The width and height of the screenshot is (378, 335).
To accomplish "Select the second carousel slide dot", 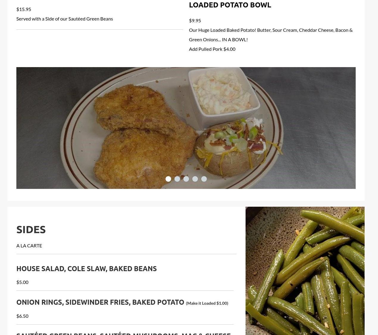I will 177,179.
